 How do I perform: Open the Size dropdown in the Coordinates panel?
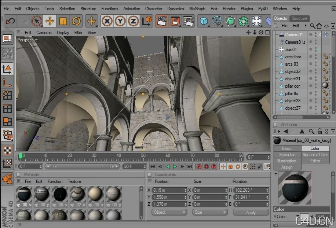coord(209,212)
